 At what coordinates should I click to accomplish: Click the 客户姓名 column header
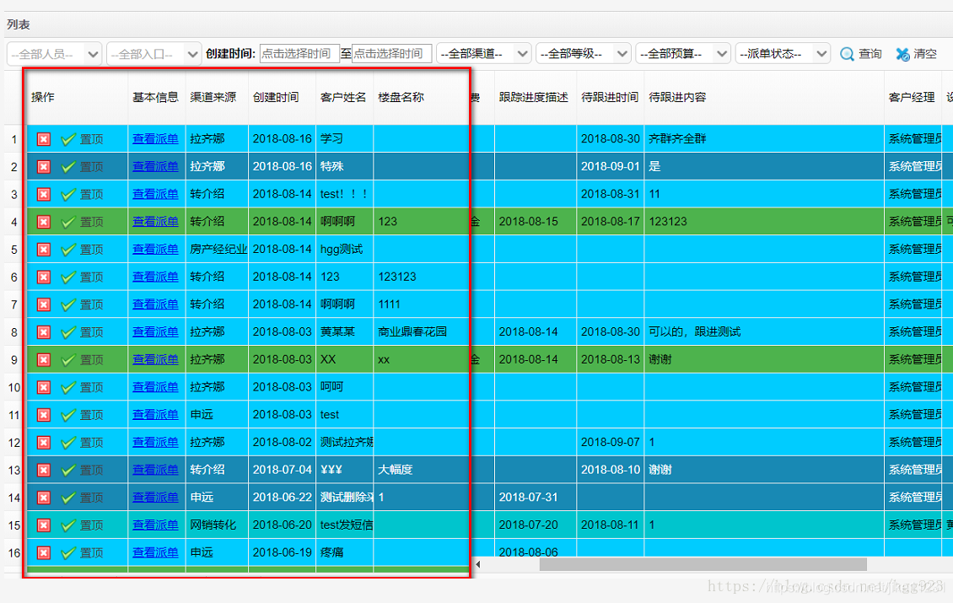(x=343, y=97)
